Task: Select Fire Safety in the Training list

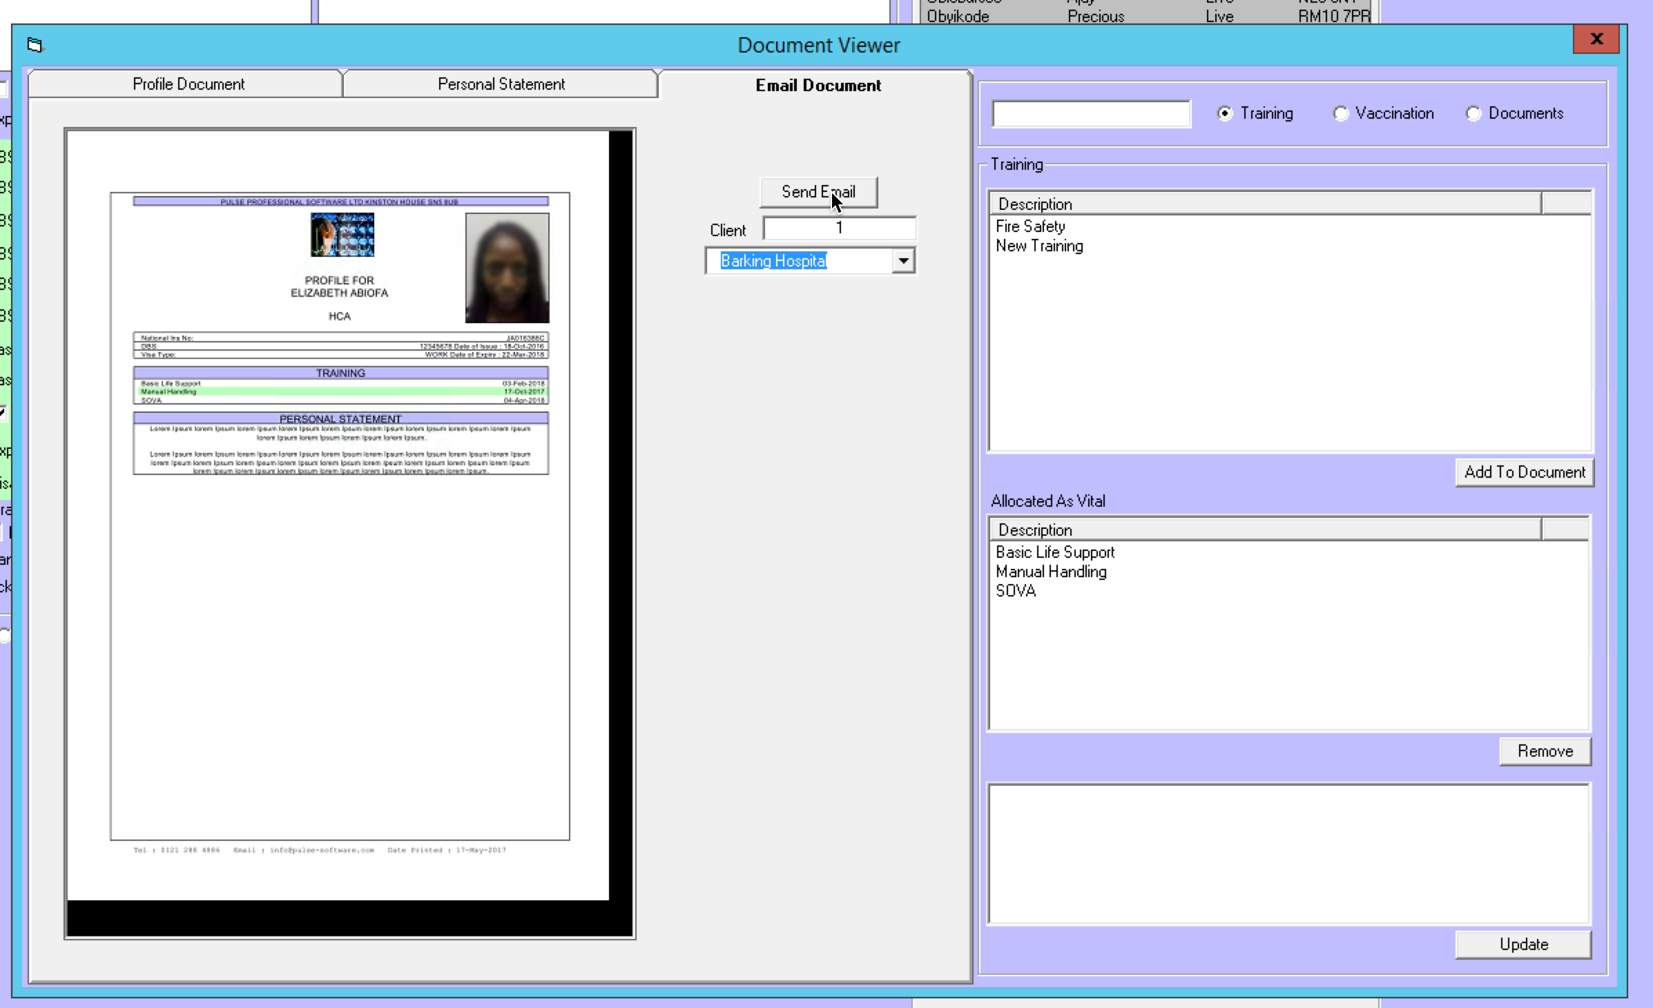Action: point(1030,226)
